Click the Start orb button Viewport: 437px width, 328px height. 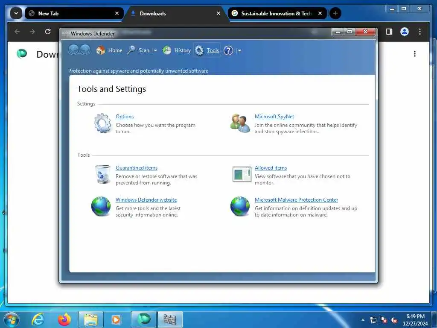12,319
